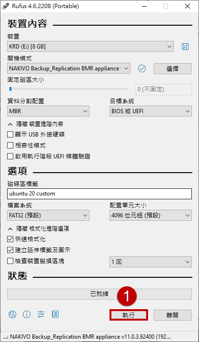199x342 pixels.
Task: Collapse 隱藏 格式化進階選項 section
Action: click(x=39, y=229)
